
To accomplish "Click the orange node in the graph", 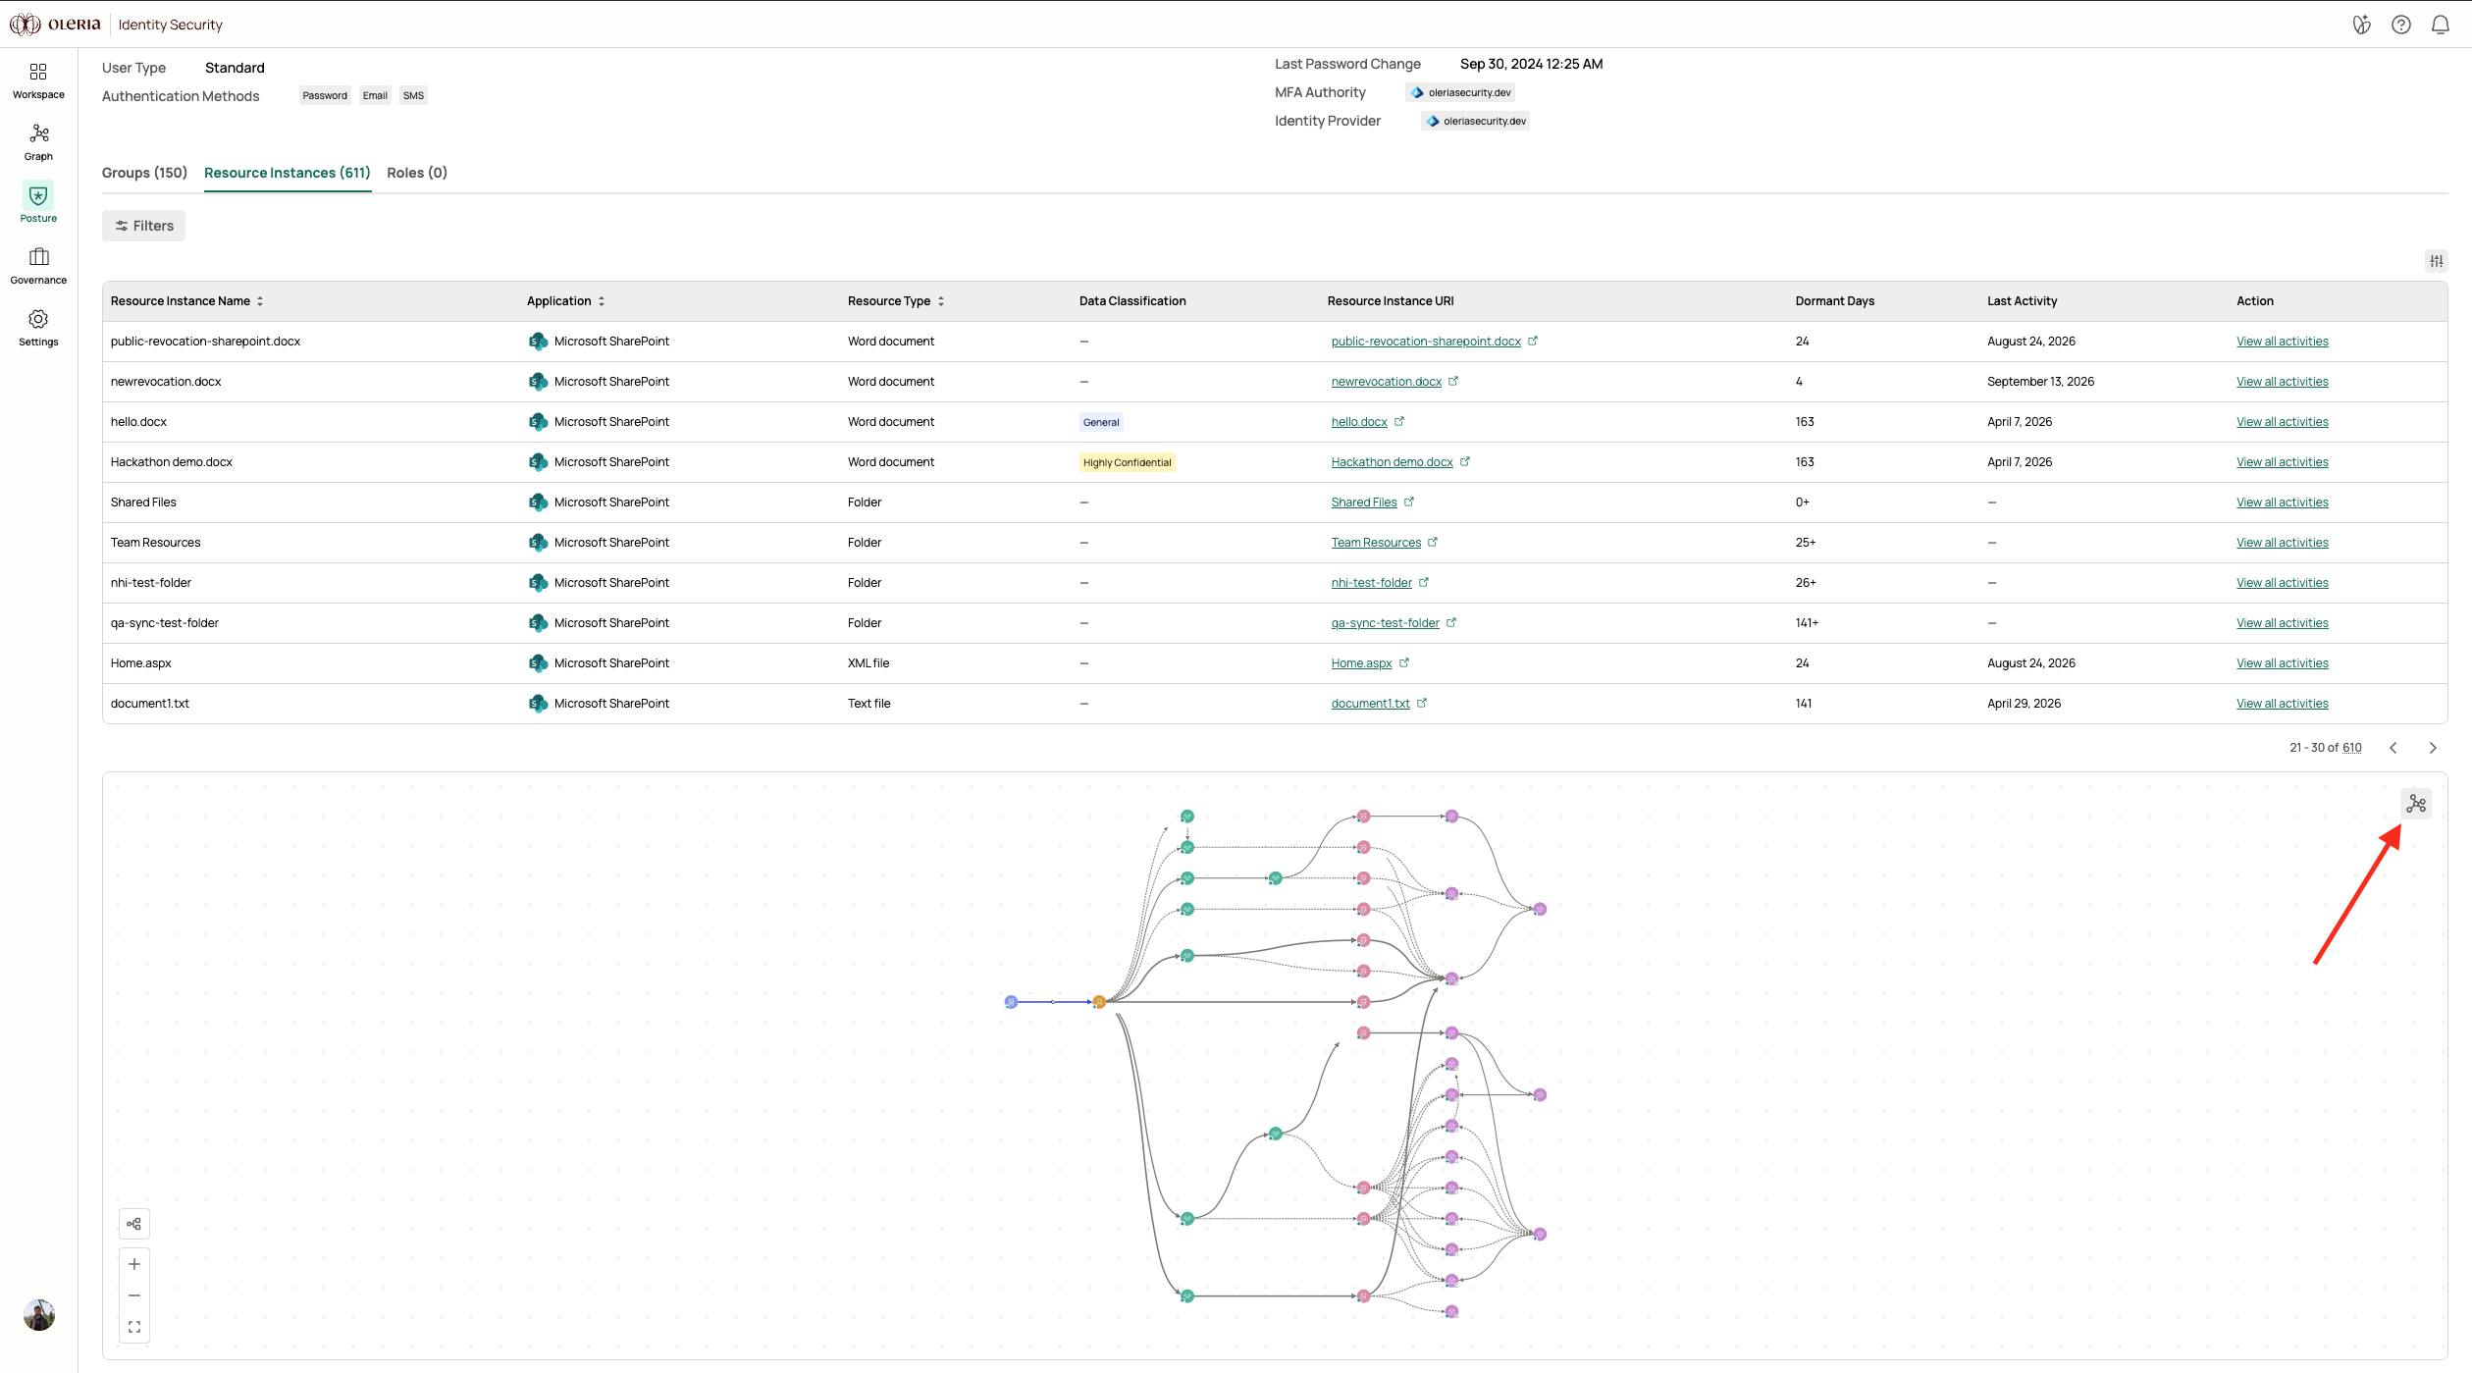I will pos(1099,1002).
